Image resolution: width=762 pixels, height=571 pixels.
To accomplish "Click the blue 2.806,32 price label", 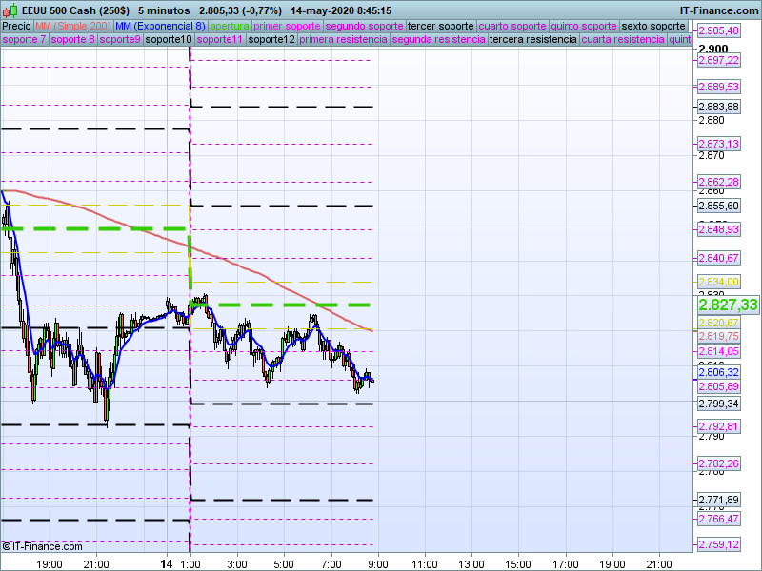I will click(x=718, y=373).
